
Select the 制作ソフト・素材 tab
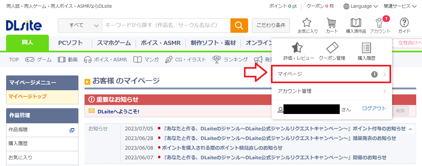(x=213, y=43)
